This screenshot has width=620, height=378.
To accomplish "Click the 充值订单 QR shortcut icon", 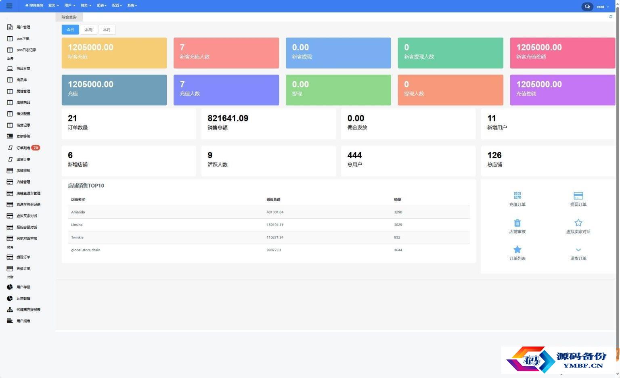I will (x=517, y=196).
